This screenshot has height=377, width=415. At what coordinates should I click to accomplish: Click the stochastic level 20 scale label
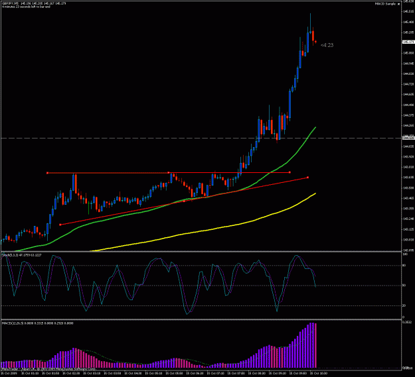(404, 305)
